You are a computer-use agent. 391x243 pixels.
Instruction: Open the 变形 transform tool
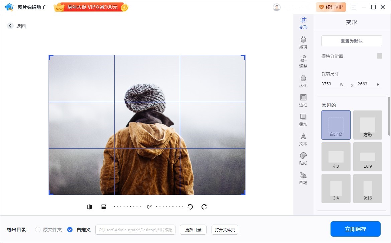303,23
